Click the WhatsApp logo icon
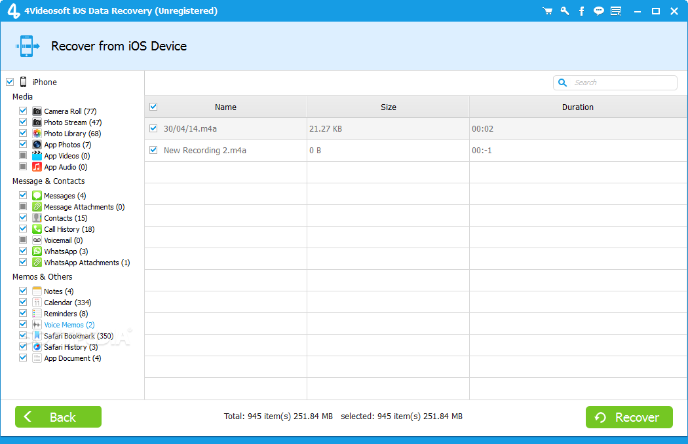Screen dimensions: 688x444 point(37,251)
